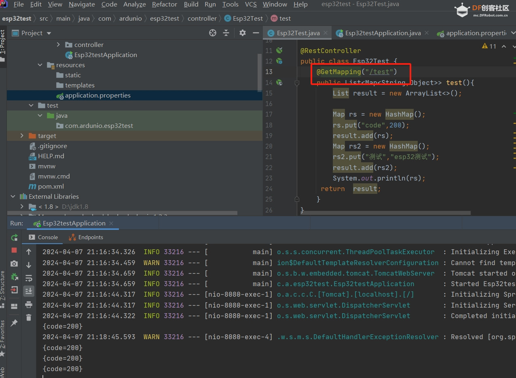The height and width of the screenshot is (378, 516).
Task: Click controller in the breadcrumb path
Action: coord(202,18)
